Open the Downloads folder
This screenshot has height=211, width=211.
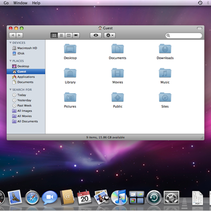pos(165,49)
